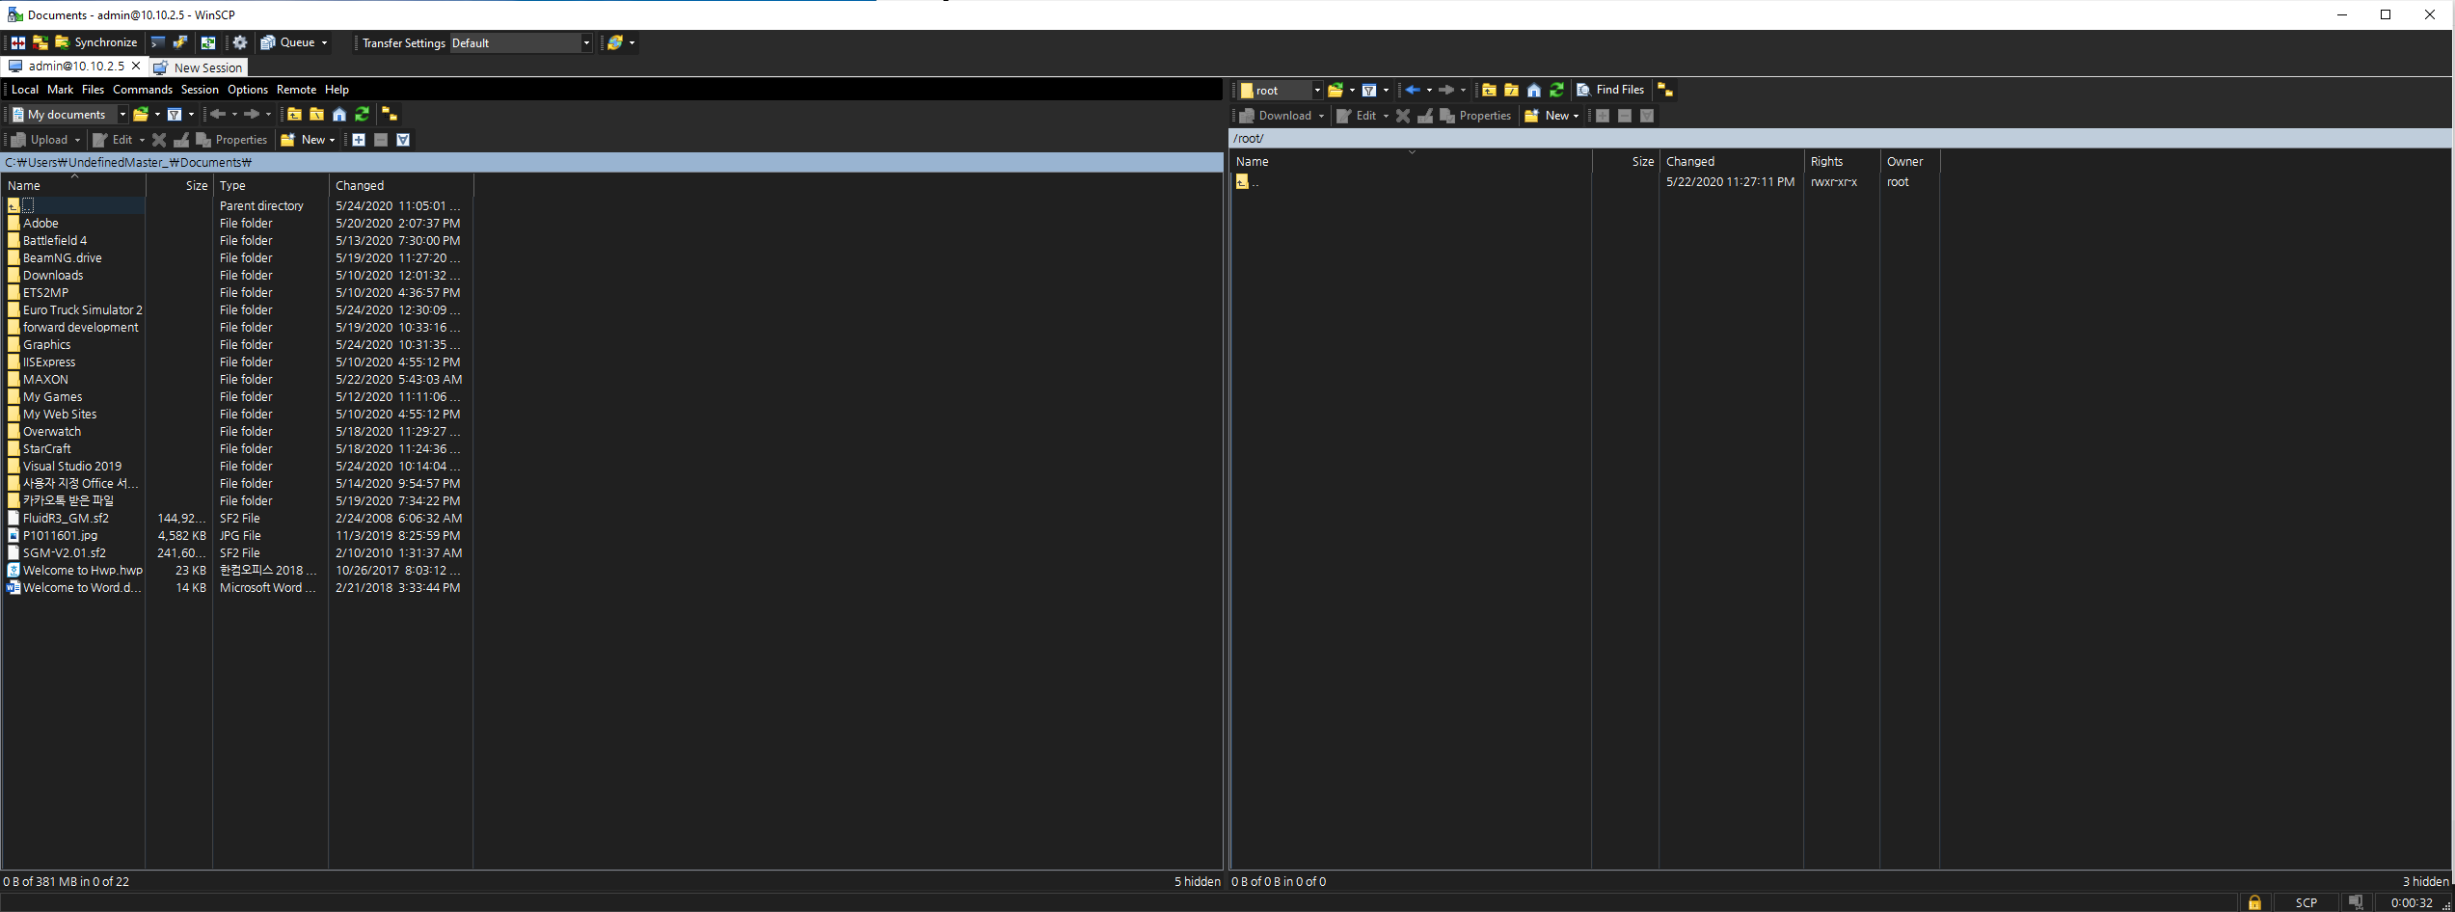
Task: Sort local files by Changed column
Action: coord(401,185)
